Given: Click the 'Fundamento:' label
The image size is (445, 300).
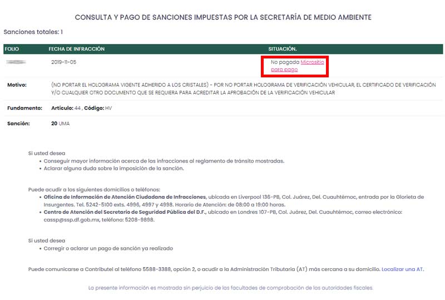Looking at the screenshot, I should coord(24,108).
